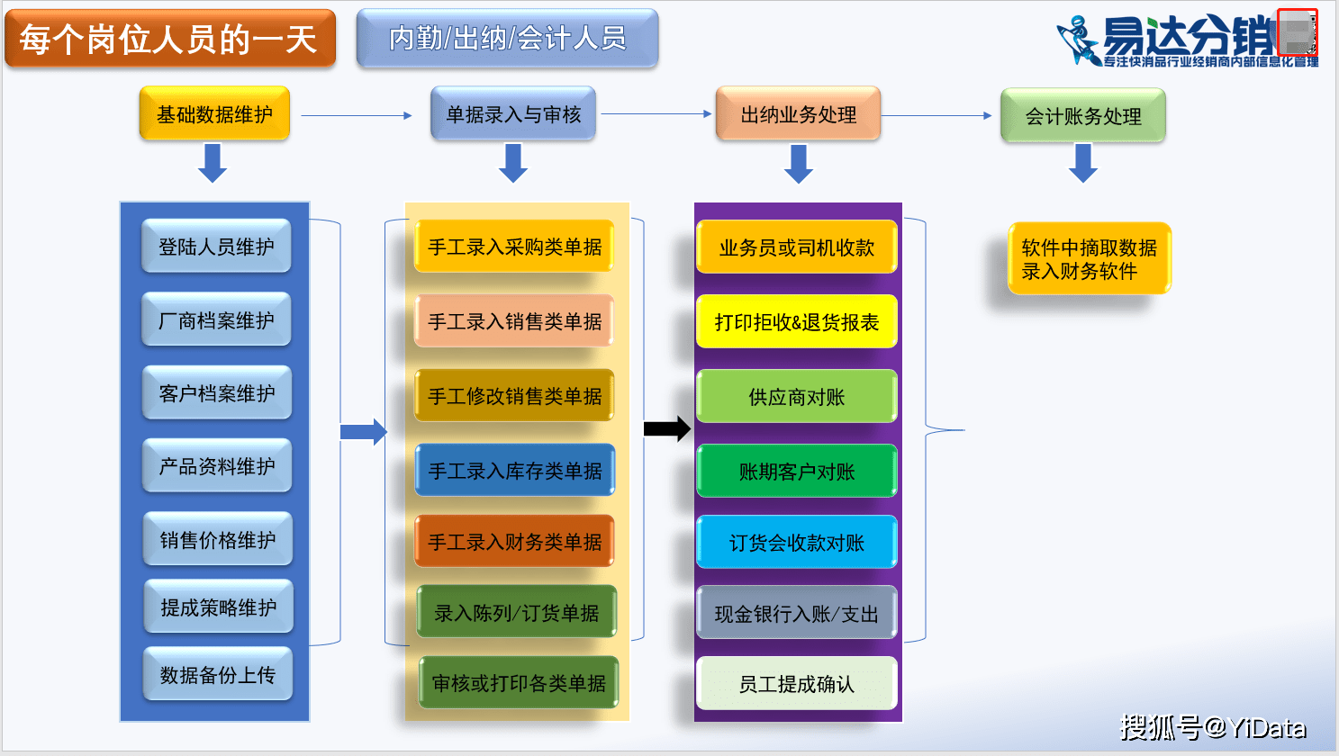Viewport: 1339px width, 756px height.
Task: Select the 手工录入财务类单据 box
Action: (x=514, y=541)
